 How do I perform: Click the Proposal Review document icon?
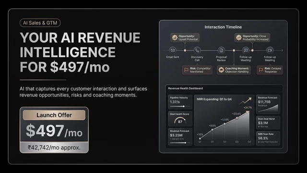(x=221, y=50)
